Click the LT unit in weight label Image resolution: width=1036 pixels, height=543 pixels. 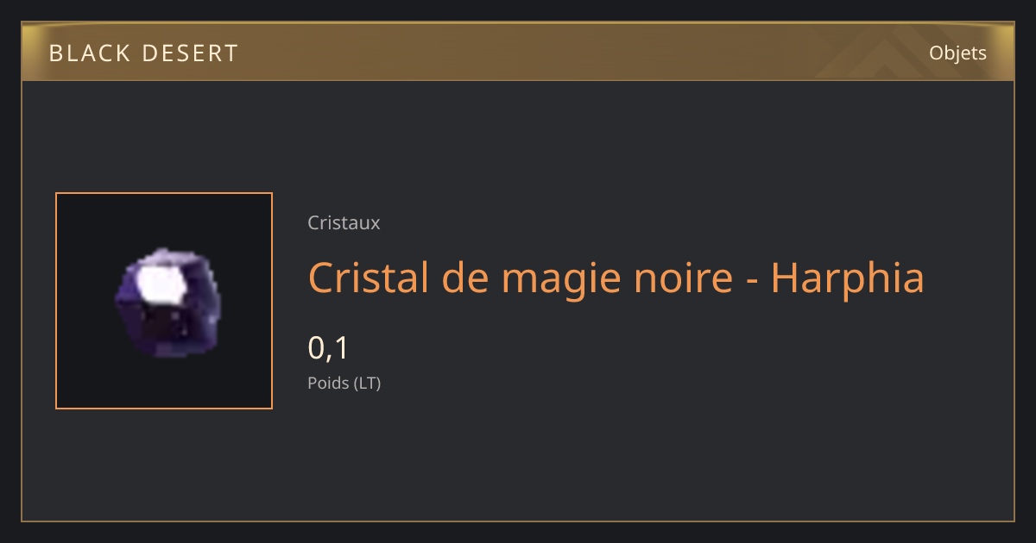tap(367, 383)
